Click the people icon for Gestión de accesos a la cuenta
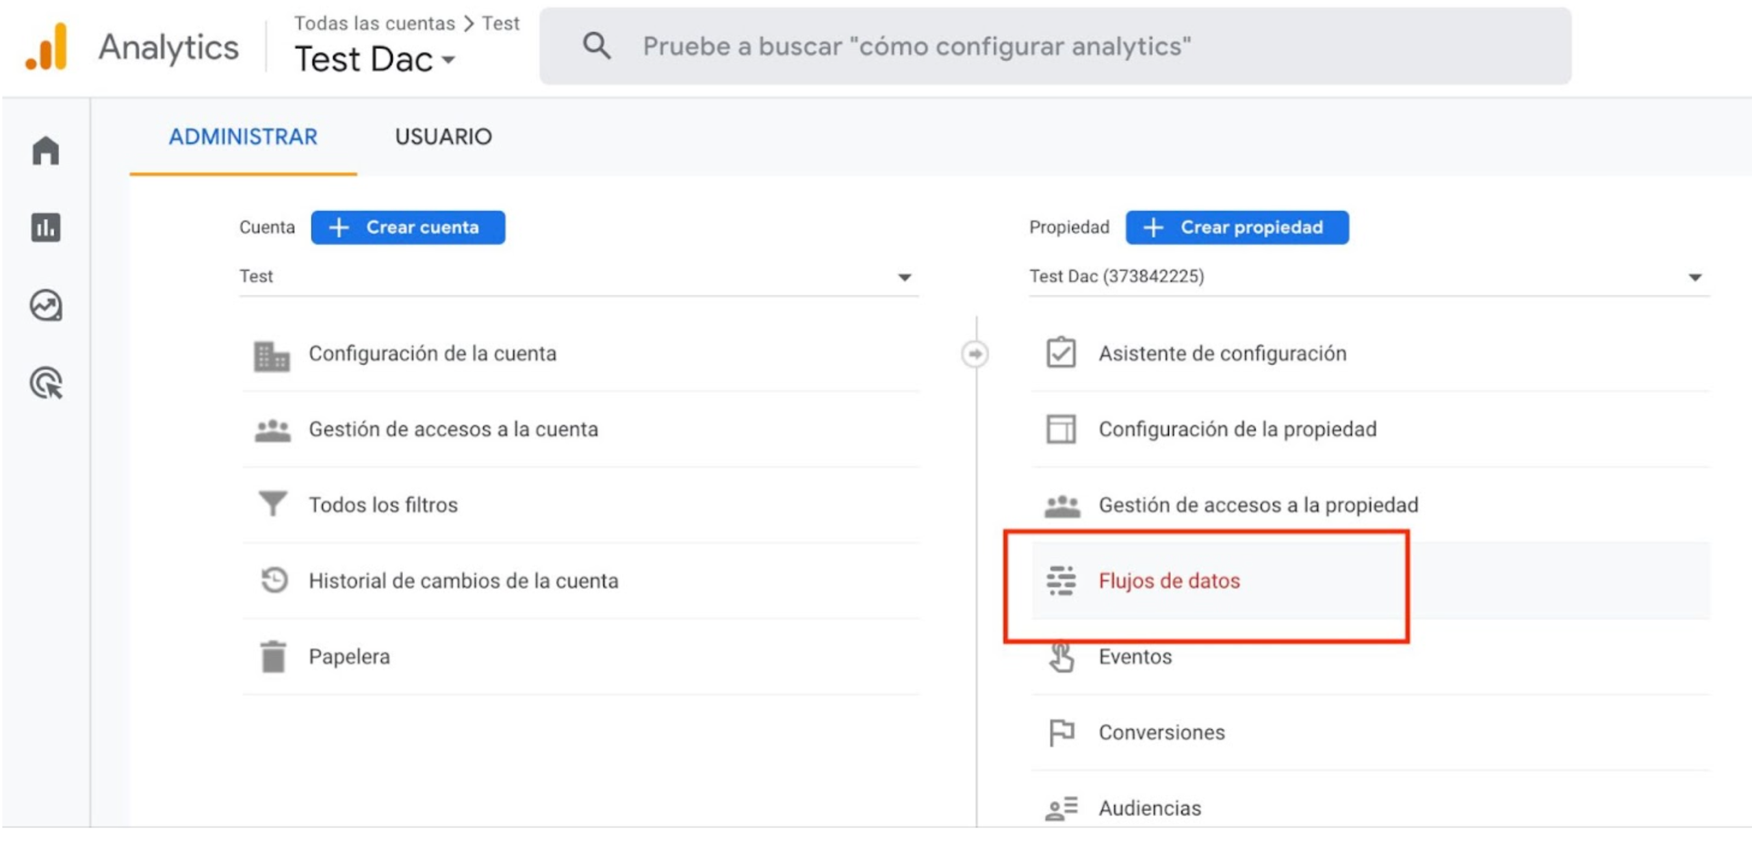 (272, 431)
